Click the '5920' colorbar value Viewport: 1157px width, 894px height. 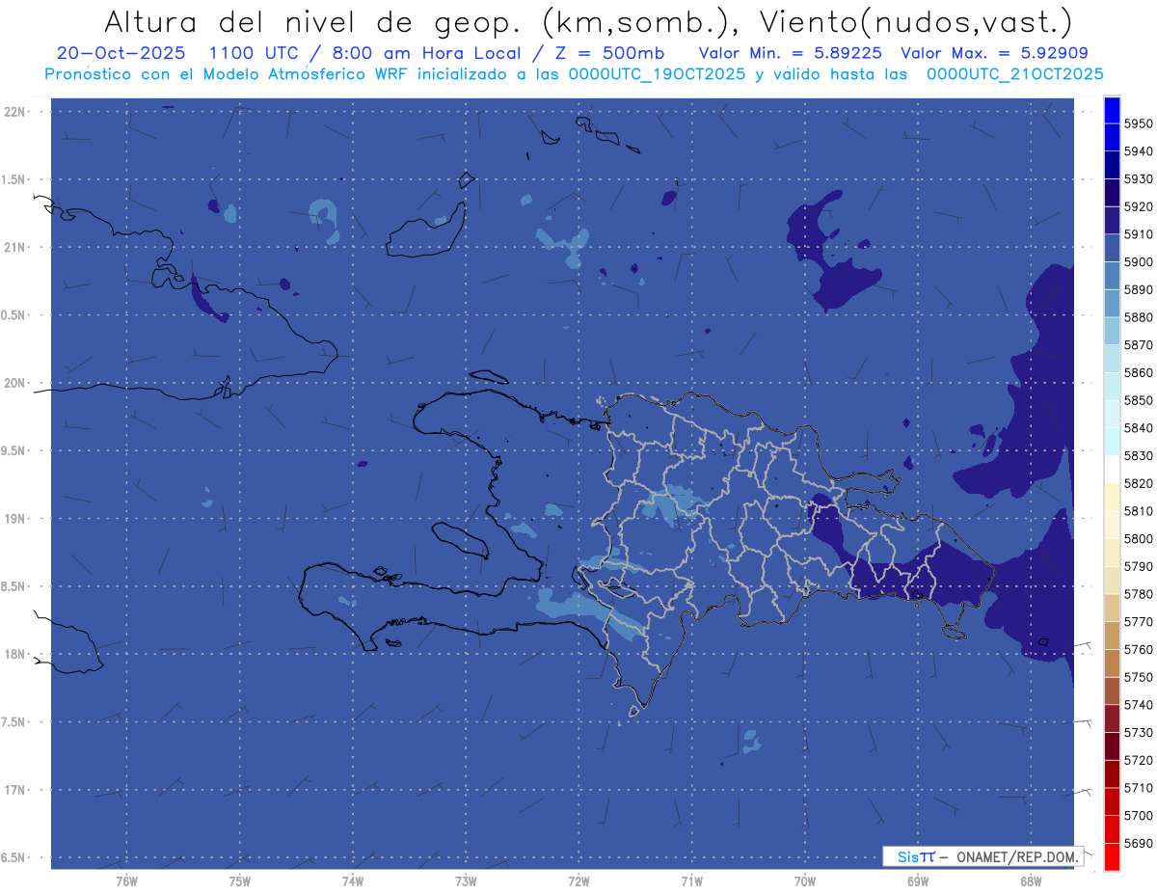(x=1138, y=206)
